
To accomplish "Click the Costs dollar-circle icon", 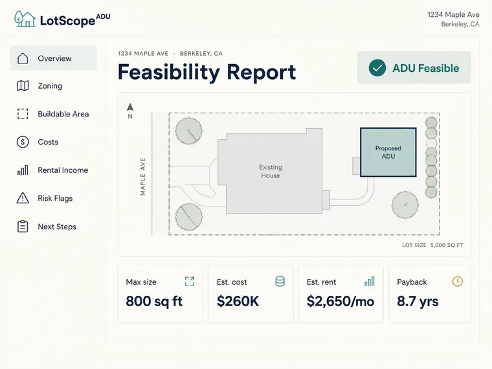I will click(23, 142).
